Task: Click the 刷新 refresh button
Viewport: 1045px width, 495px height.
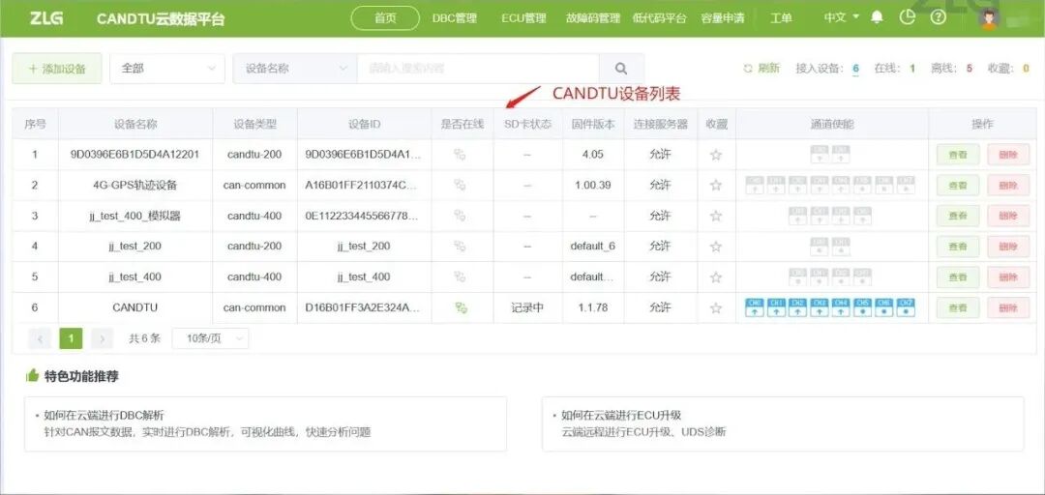Action: tap(761, 68)
